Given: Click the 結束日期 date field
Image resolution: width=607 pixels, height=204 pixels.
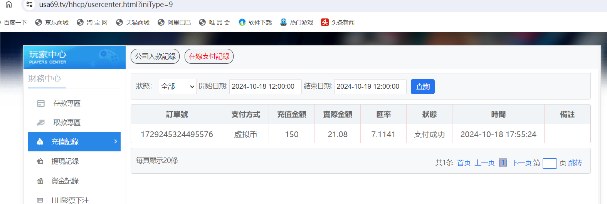Looking at the screenshot, I should click(x=370, y=86).
